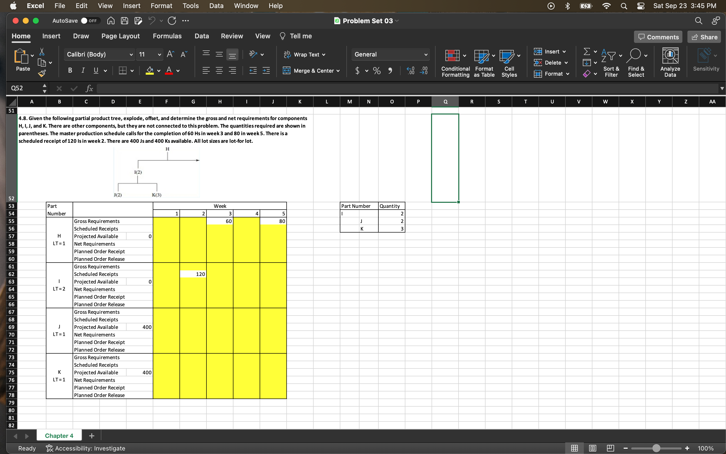The width and height of the screenshot is (726, 454).
Task: Click the Increase Indent icon
Action: click(x=266, y=71)
